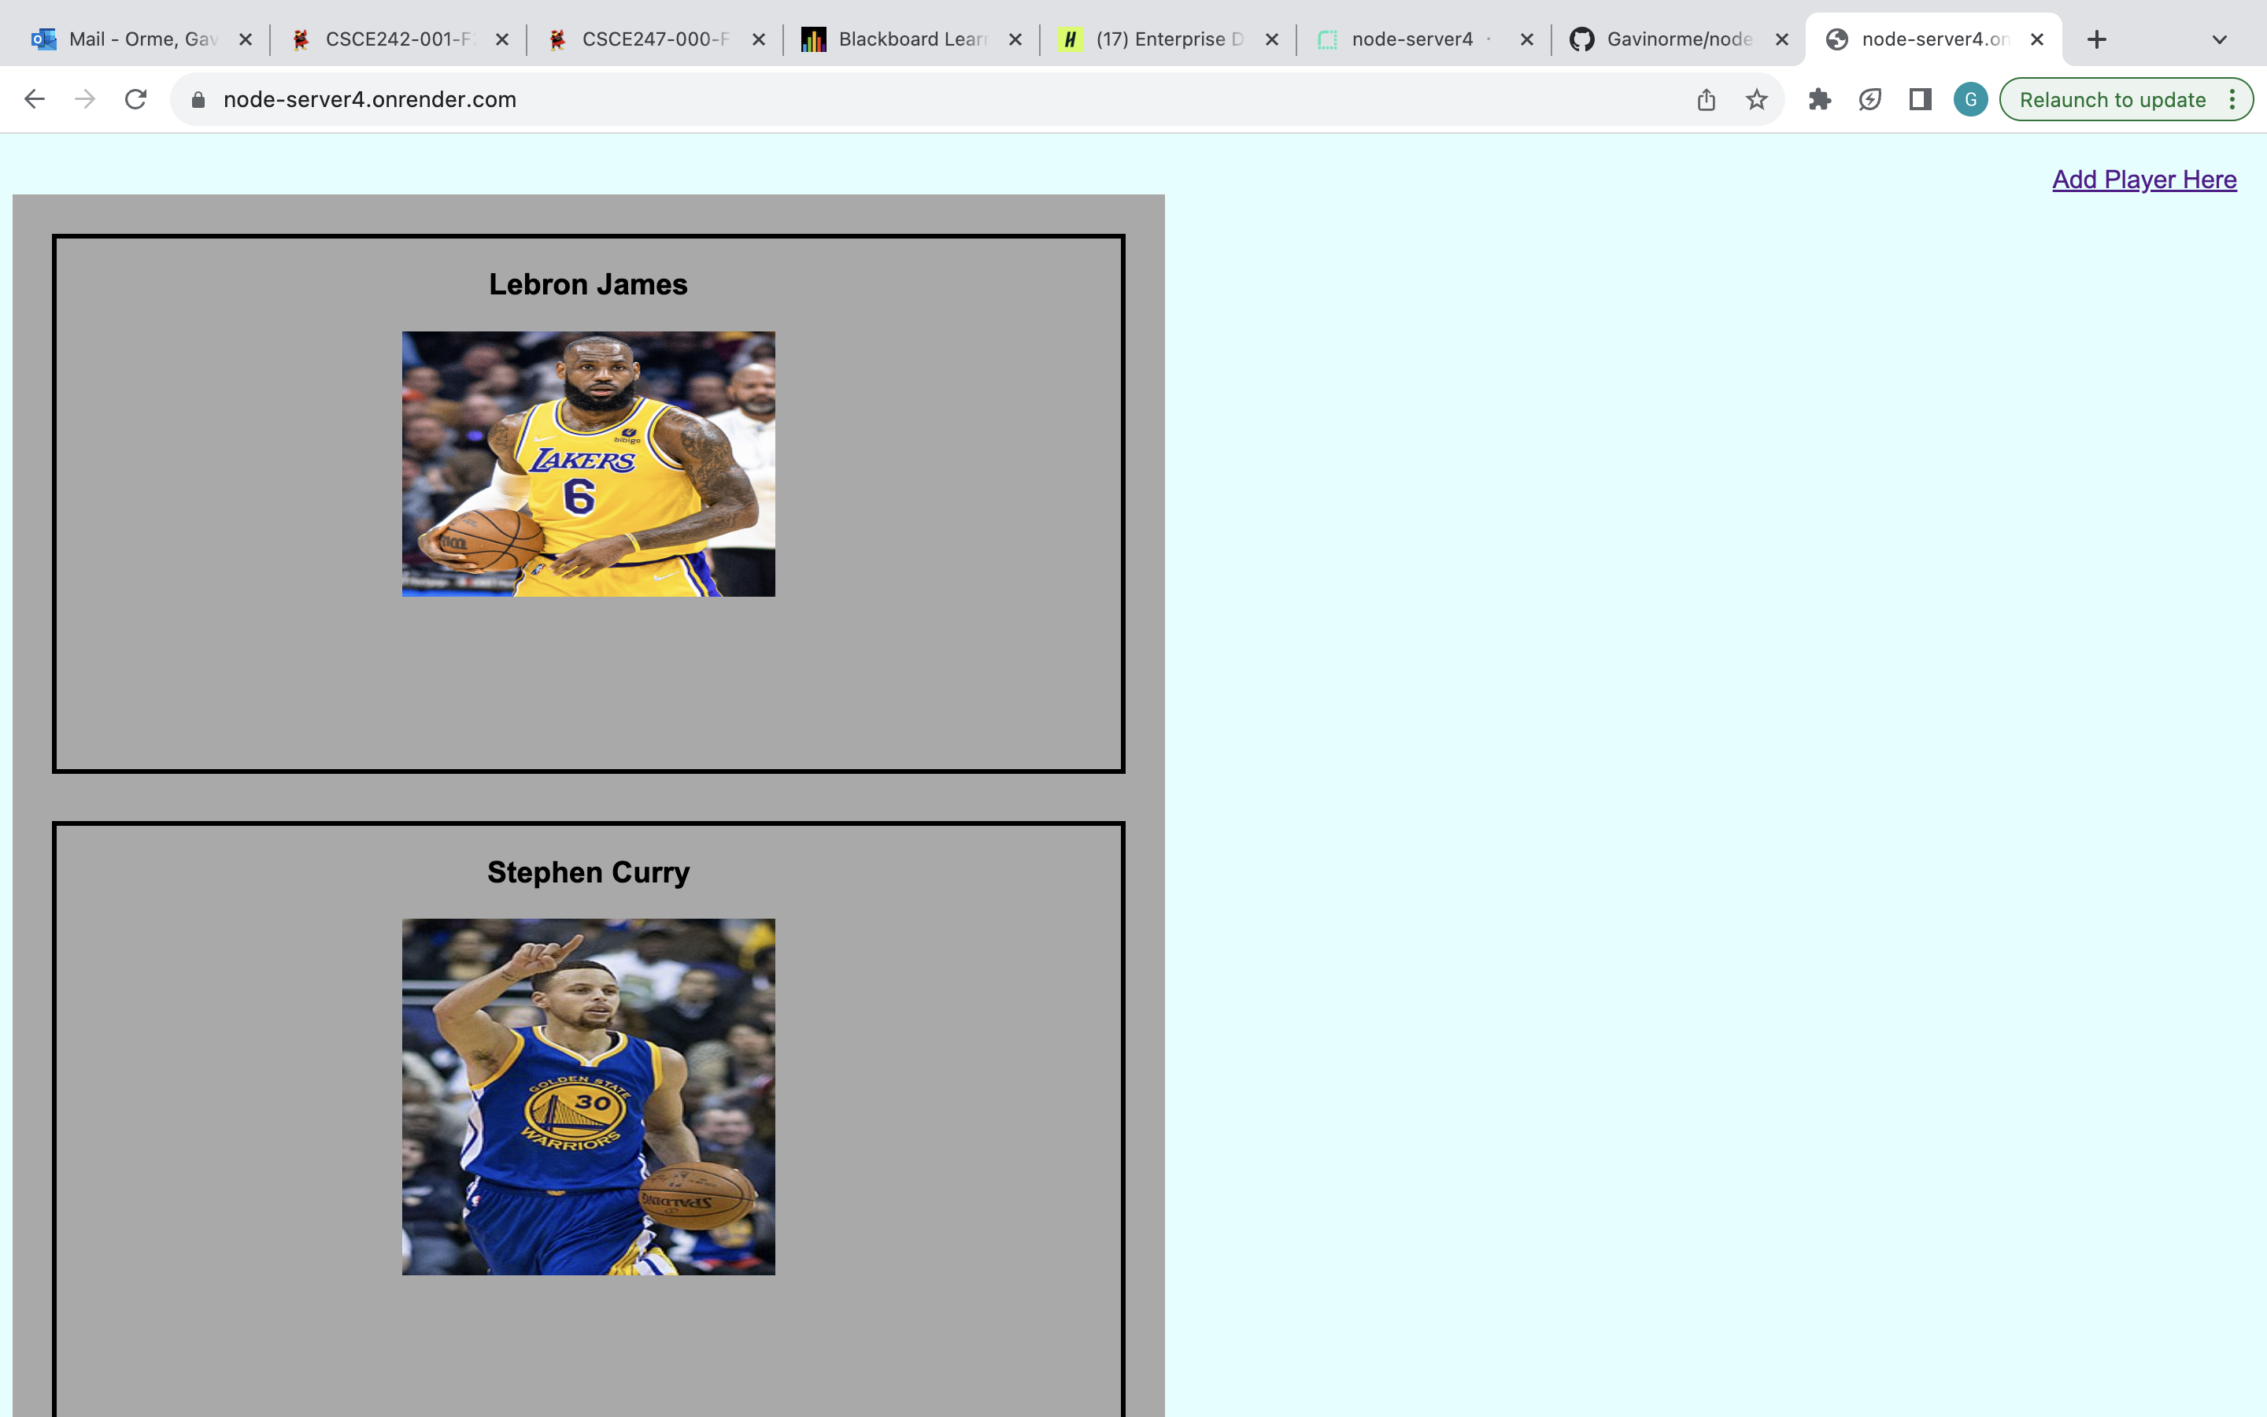
Task: Share this page using the share icon
Action: tap(1706, 99)
